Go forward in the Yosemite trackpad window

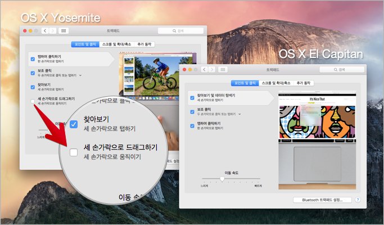[52, 30]
